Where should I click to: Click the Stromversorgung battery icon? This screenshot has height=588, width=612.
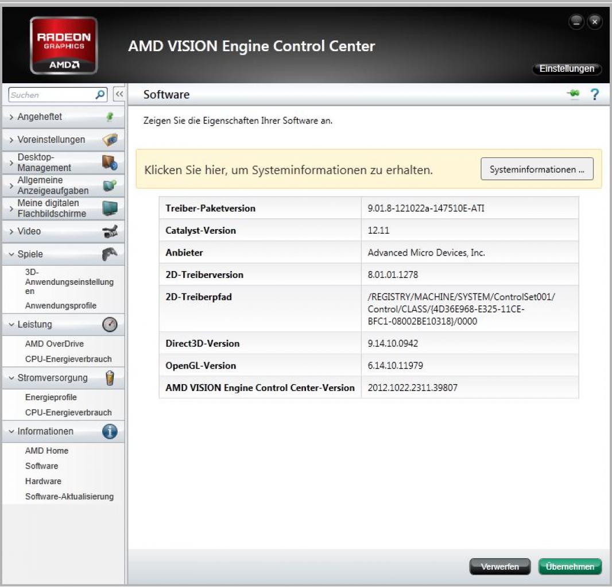(110, 378)
